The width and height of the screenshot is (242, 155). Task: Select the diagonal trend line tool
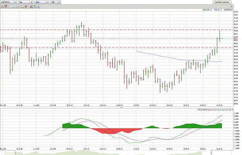pos(15,7)
